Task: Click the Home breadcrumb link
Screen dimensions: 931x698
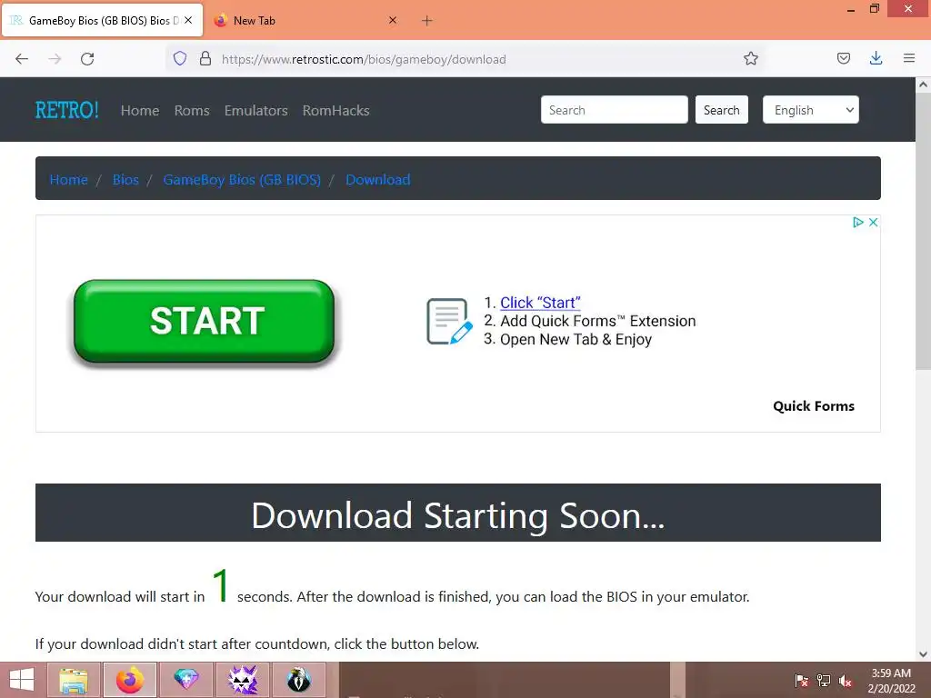Action: click(69, 179)
